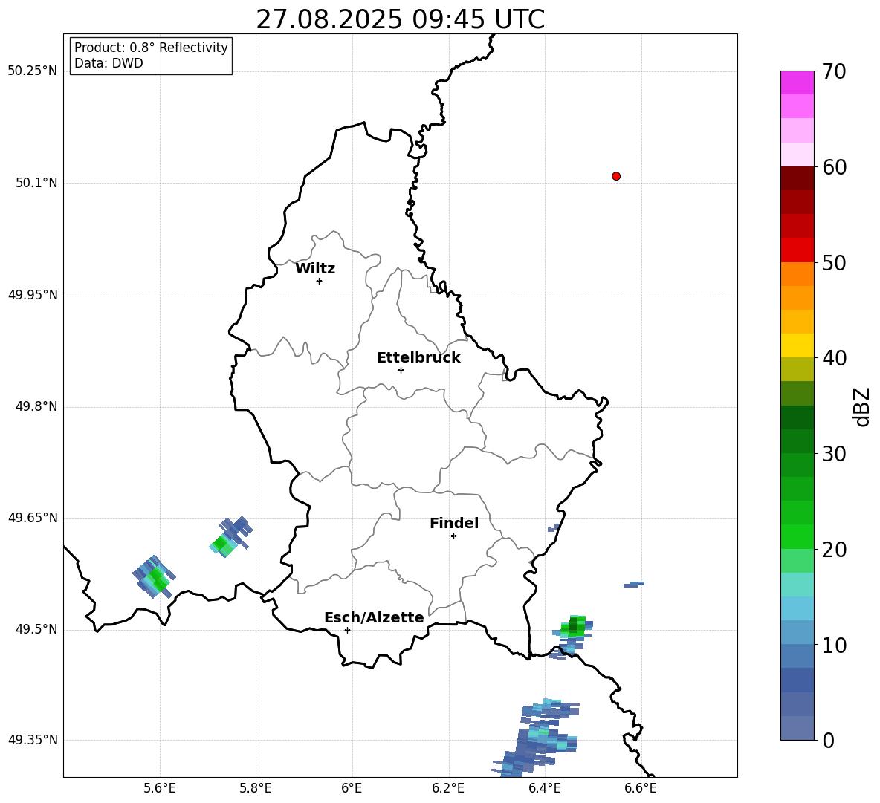
Task: Click the leftmost radar echo cell with green core
Action: [x=155, y=576]
